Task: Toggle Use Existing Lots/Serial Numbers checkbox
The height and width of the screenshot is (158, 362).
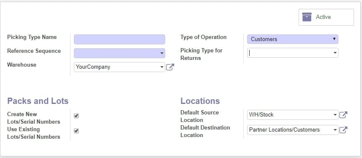Action: point(76,131)
